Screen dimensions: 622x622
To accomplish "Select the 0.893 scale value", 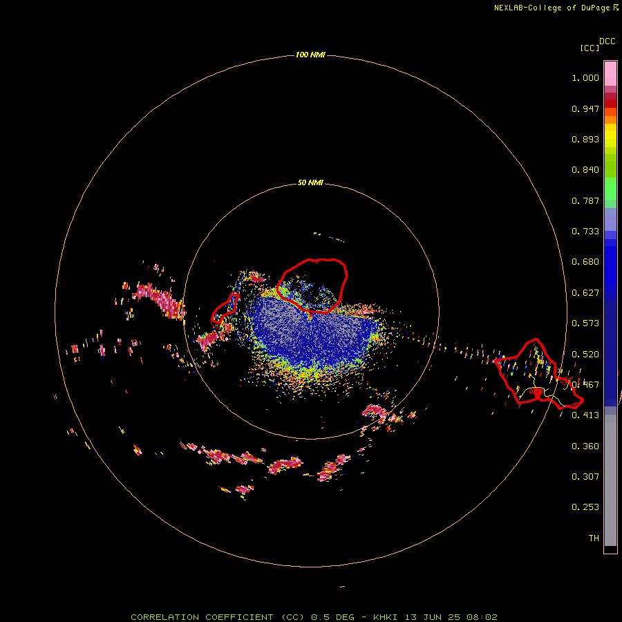I will point(585,139).
